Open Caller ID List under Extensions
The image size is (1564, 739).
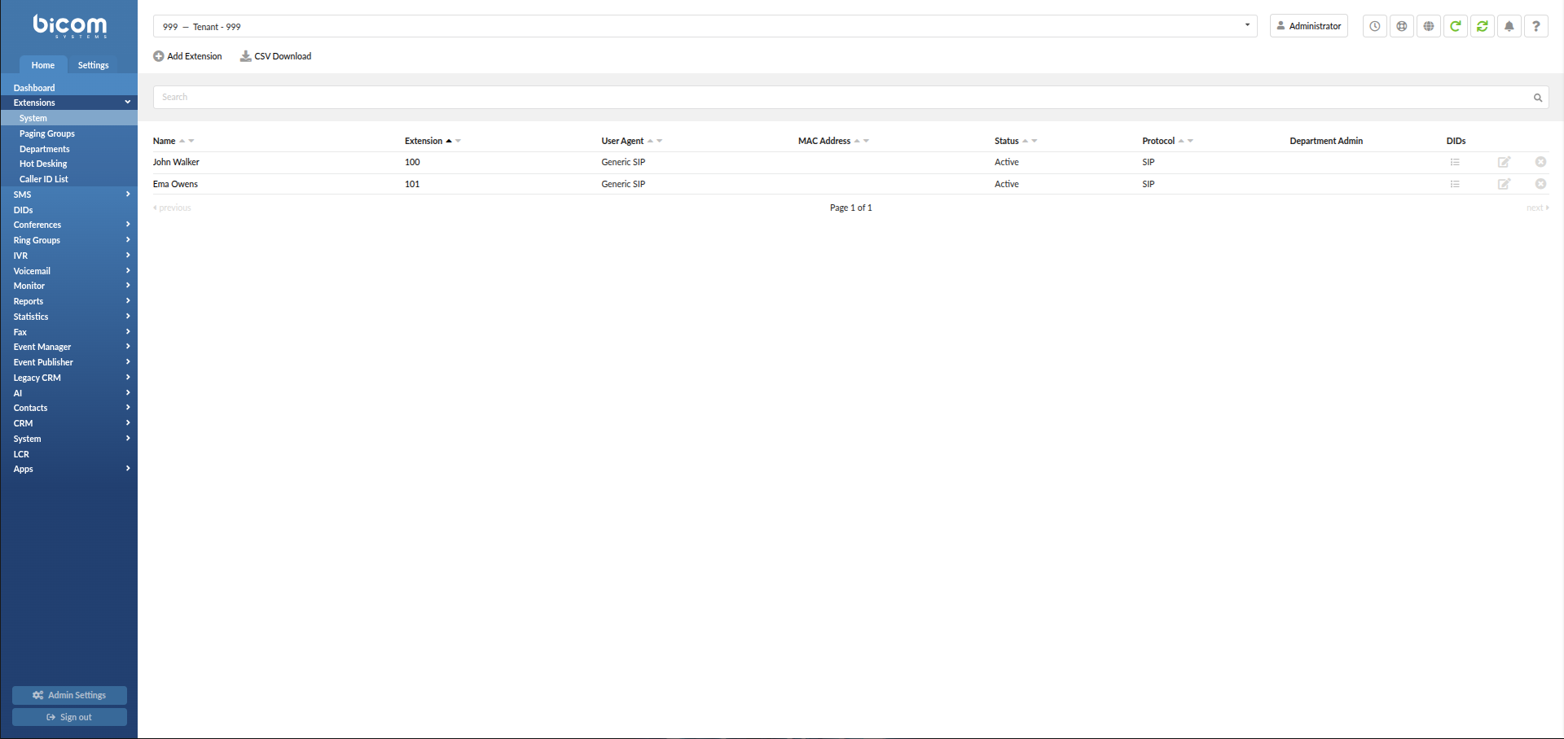tap(68, 179)
